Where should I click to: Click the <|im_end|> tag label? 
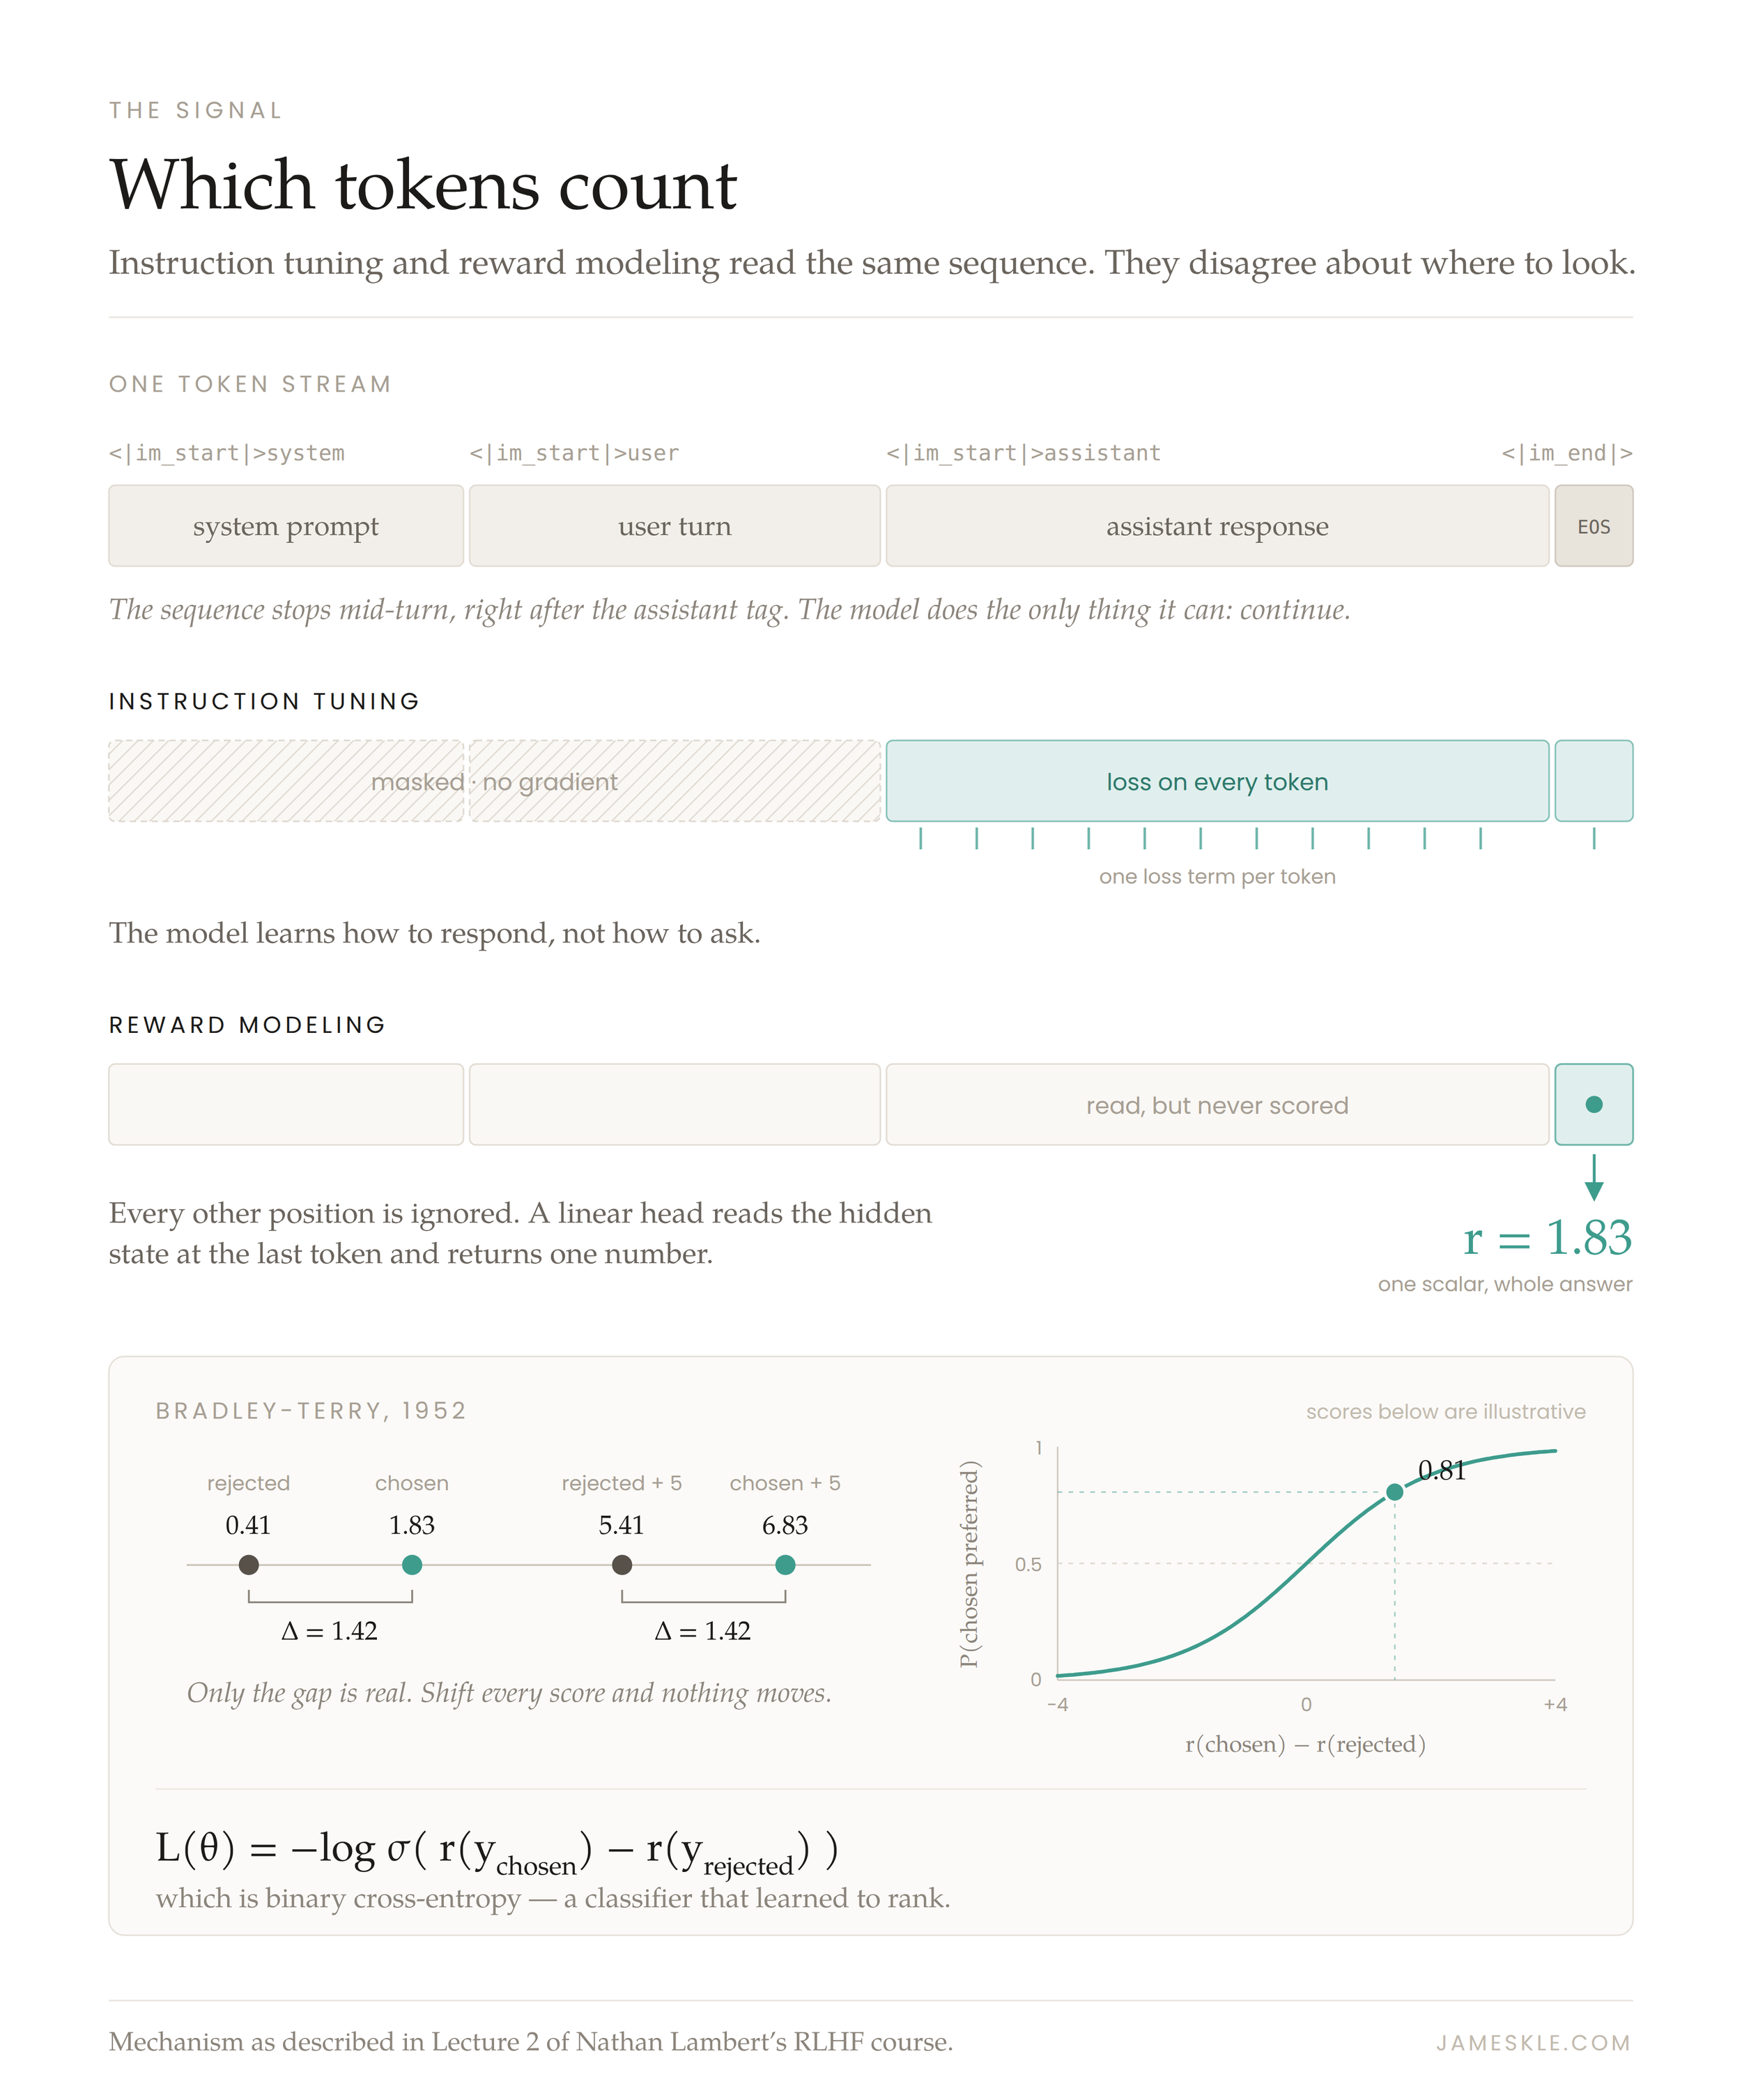(x=1567, y=453)
